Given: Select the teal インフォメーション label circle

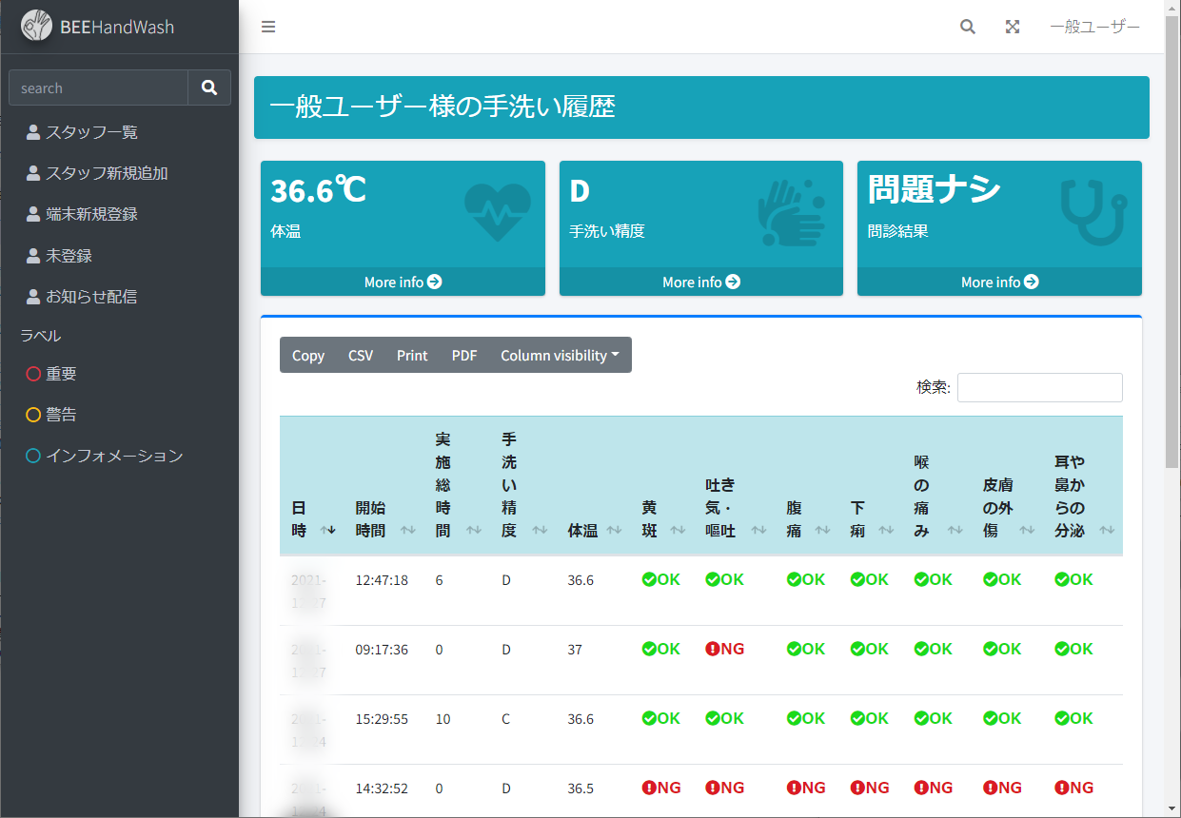Looking at the screenshot, I should pos(33,456).
